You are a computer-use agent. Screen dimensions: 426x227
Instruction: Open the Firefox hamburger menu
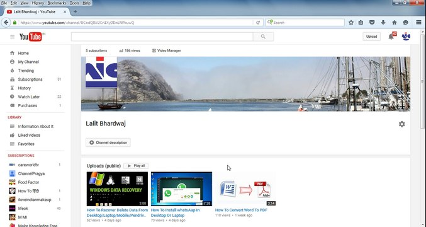point(418,22)
